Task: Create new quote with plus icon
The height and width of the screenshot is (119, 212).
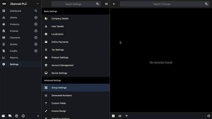Action: pos(36,44)
